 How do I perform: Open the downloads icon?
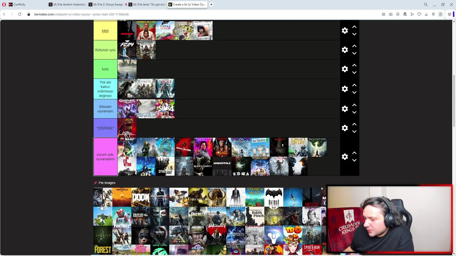(426, 14)
